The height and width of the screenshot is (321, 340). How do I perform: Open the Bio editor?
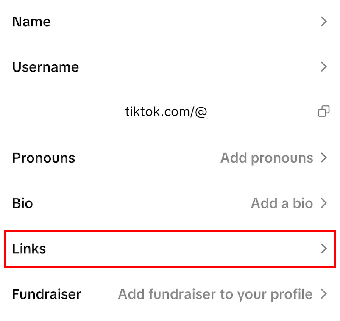point(170,203)
